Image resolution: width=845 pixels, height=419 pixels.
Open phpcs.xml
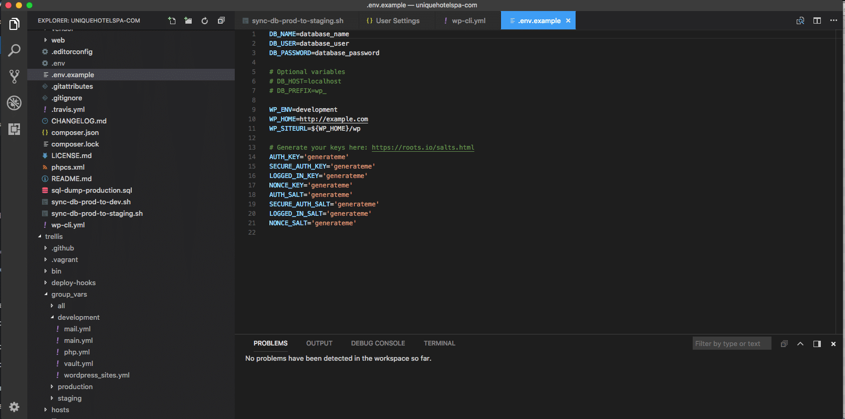point(131,167)
